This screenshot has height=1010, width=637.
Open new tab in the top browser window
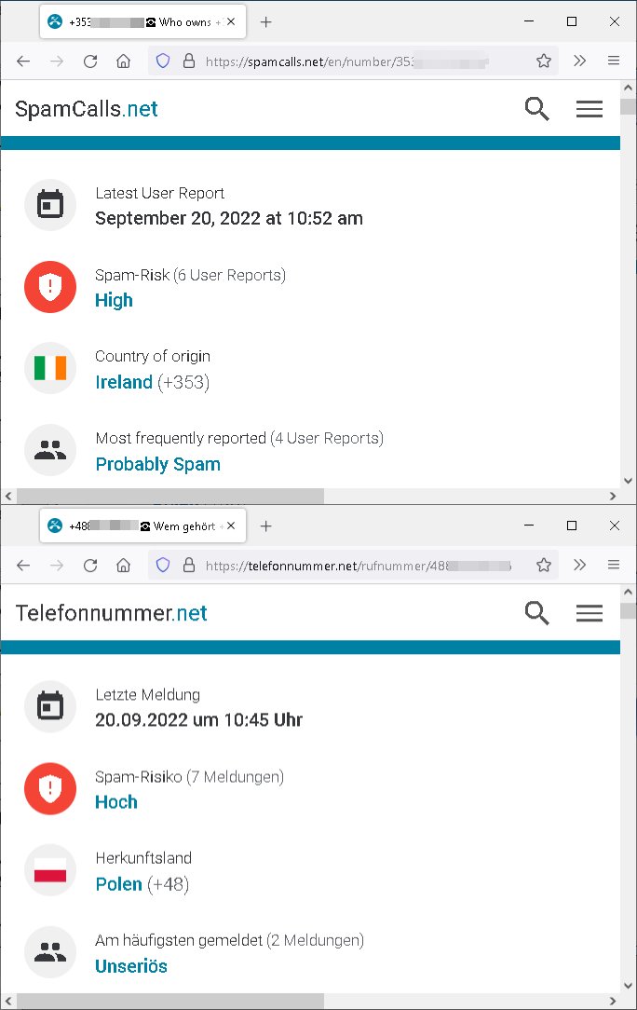click(x=266, y=22)
